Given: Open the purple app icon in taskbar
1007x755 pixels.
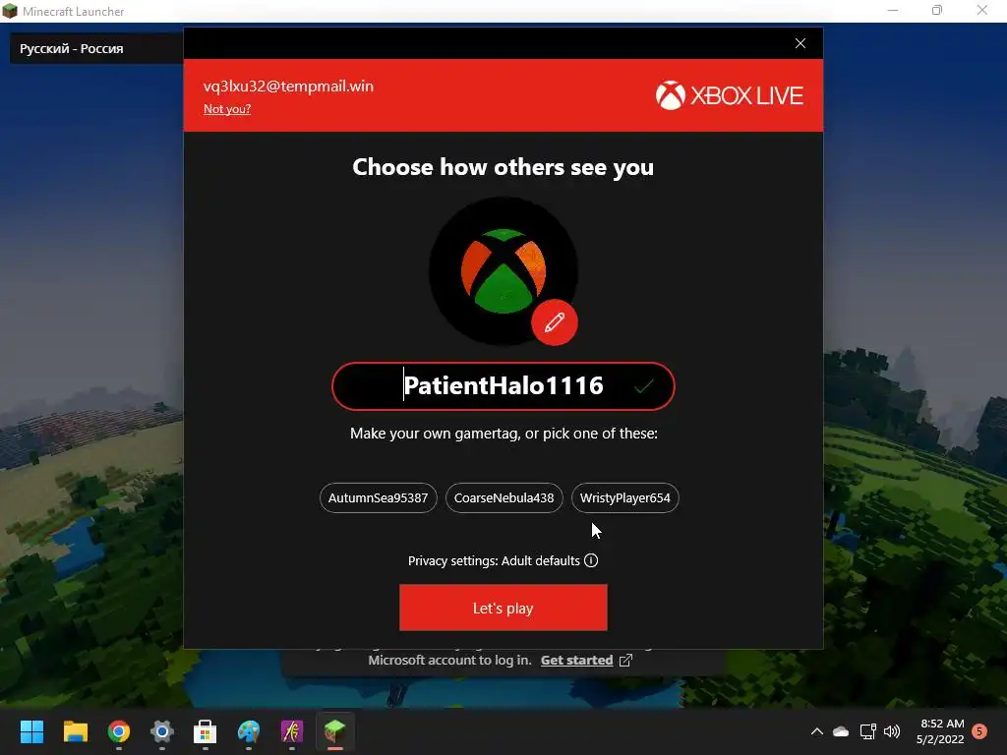Looking at the screenshot, I should 291,731.
